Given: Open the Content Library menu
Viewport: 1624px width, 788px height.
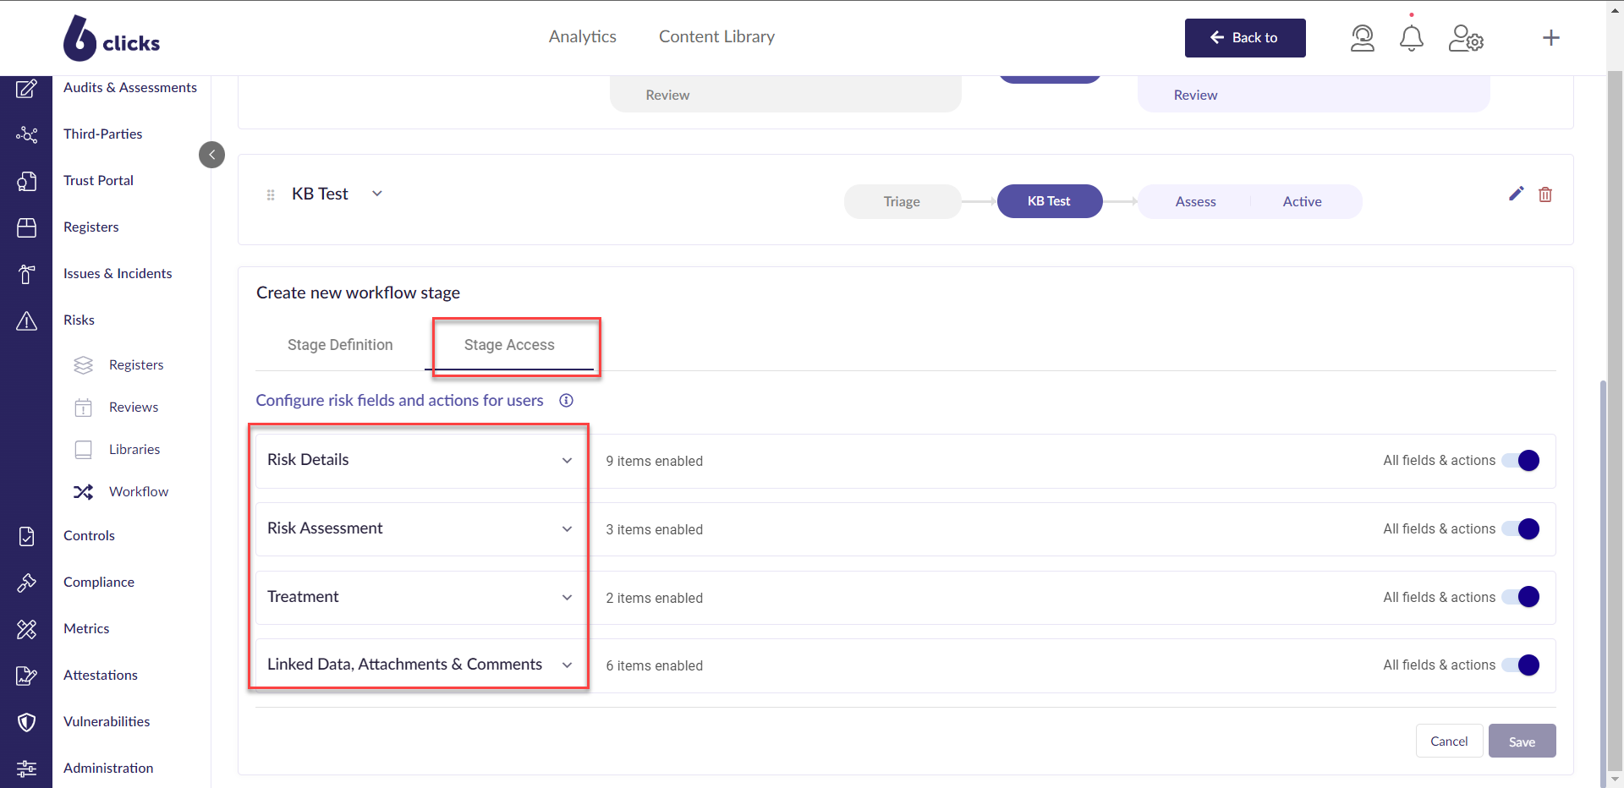Looking at the screenshot, I should click(x=716, y=36).
